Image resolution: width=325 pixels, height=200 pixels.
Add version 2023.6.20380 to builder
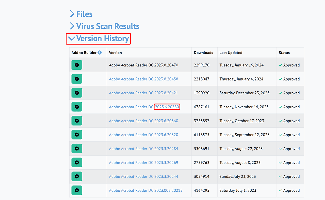coord(77,107)
